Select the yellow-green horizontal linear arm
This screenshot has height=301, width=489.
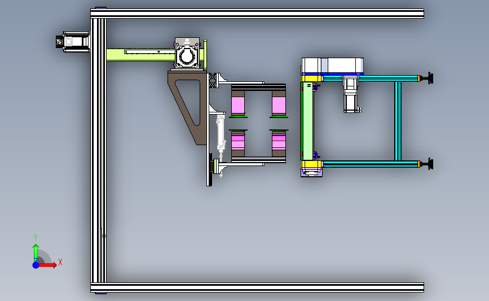(140, 55)
